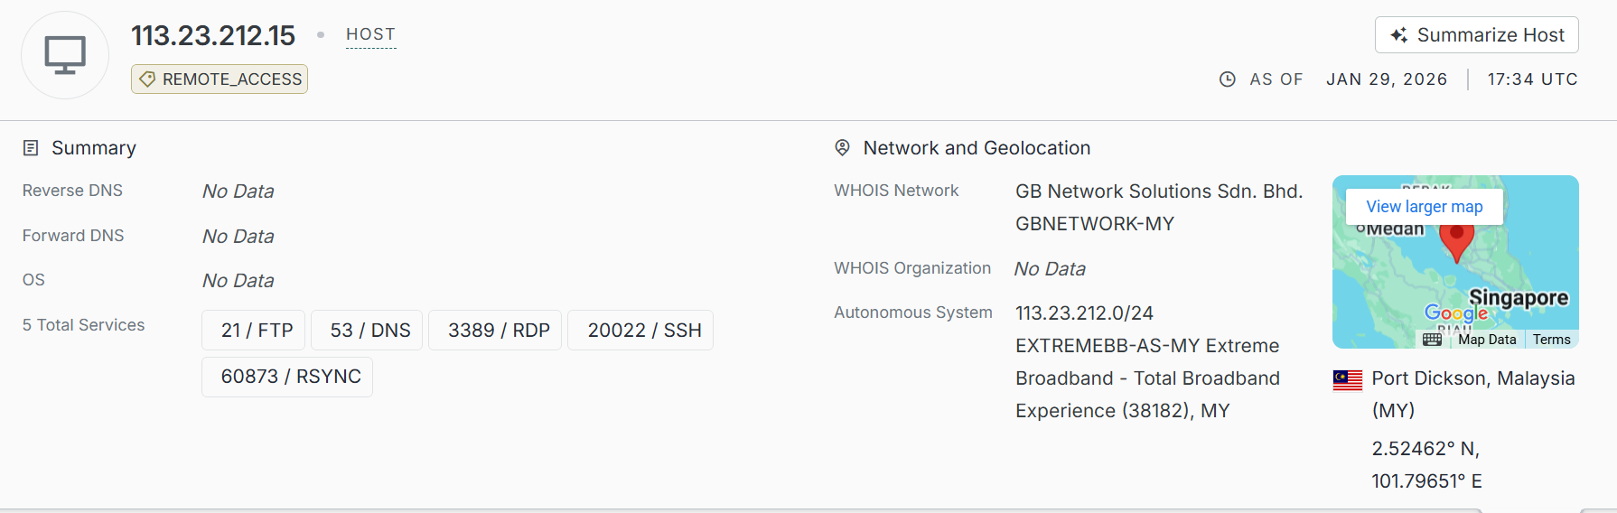Click the sparkle icon in Summarize Host
1617x513 pixels.
(1398, 35)
